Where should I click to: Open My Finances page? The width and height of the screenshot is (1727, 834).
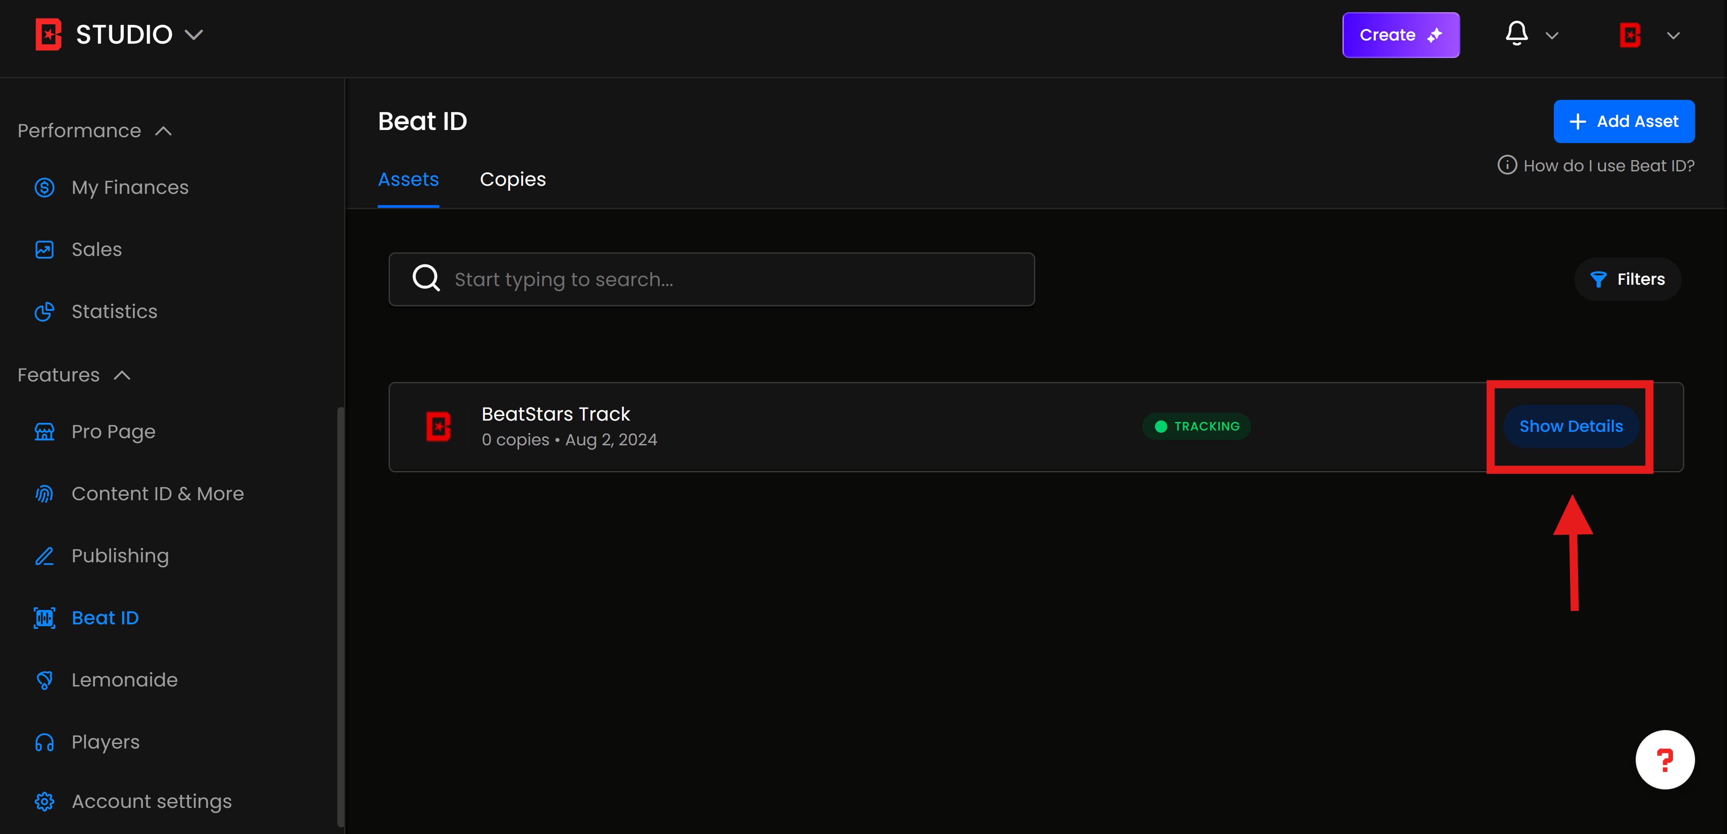[130, 187]
